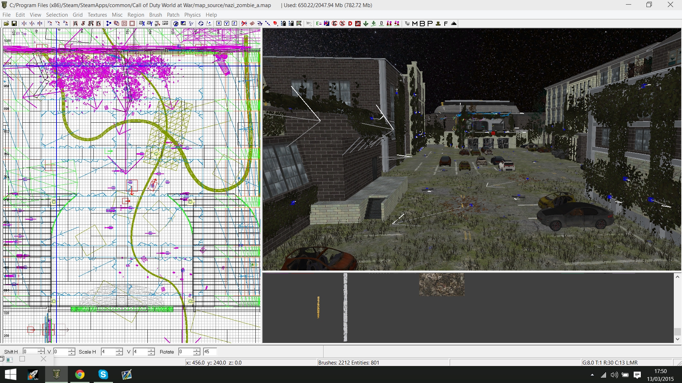
Task: Open the Edit menu
Action: click(20, 15)
